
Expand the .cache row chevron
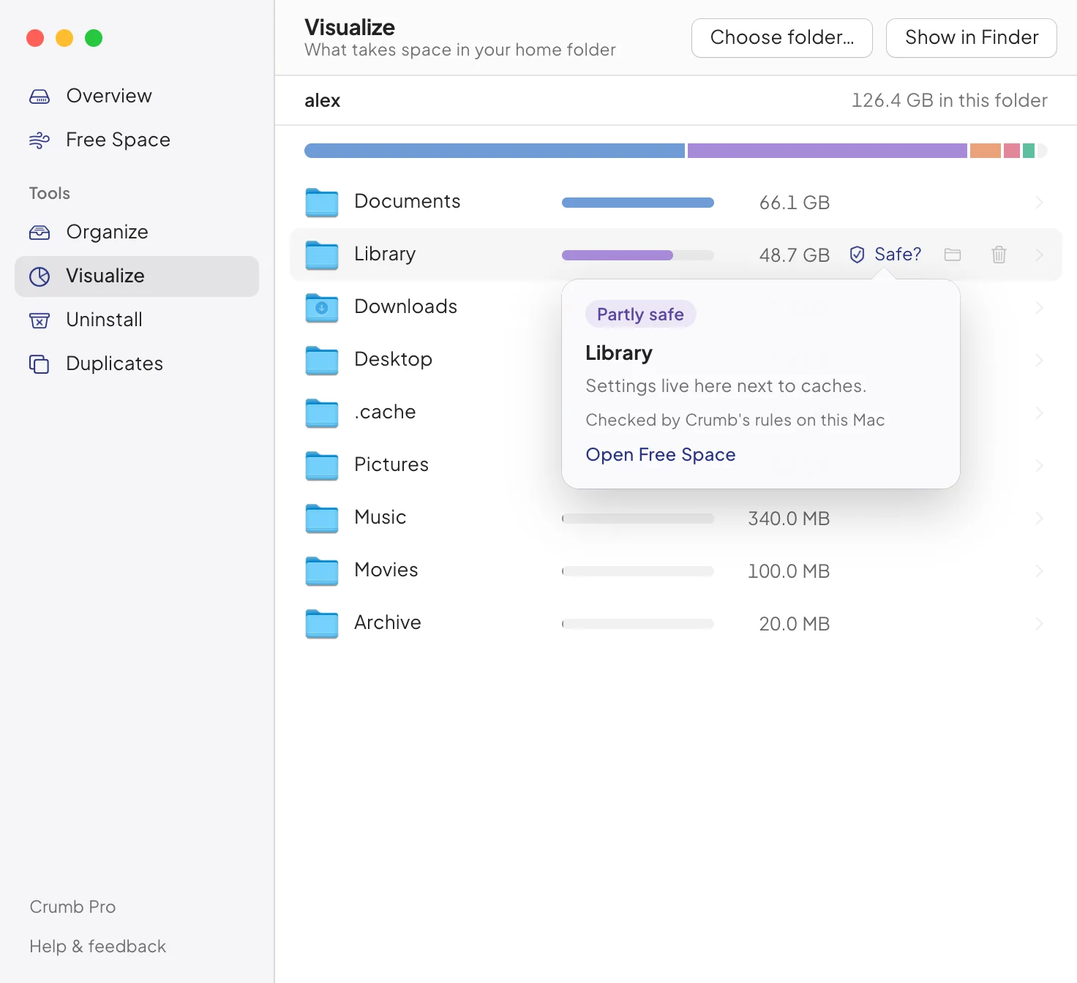point(1039,413)
